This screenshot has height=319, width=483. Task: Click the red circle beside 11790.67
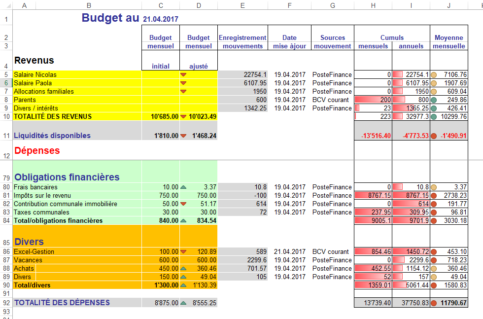coord(434,303)
